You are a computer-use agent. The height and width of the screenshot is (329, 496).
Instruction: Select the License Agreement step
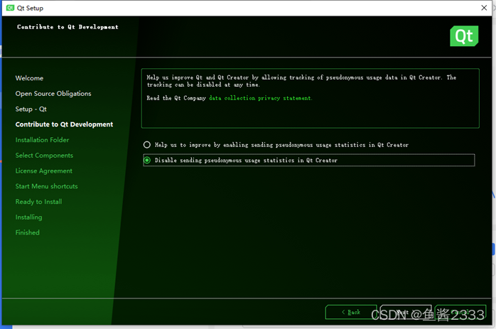pyautogui.click(x=43, y=171)
